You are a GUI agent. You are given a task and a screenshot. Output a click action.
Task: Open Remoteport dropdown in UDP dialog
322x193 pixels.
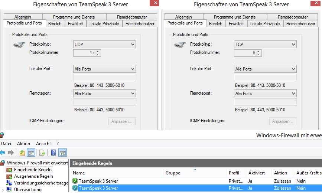104,94
